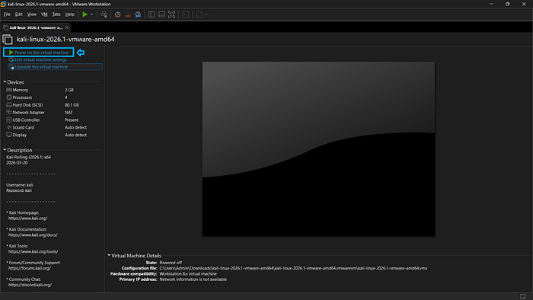Toggle the library sidebar view icon

152,14
